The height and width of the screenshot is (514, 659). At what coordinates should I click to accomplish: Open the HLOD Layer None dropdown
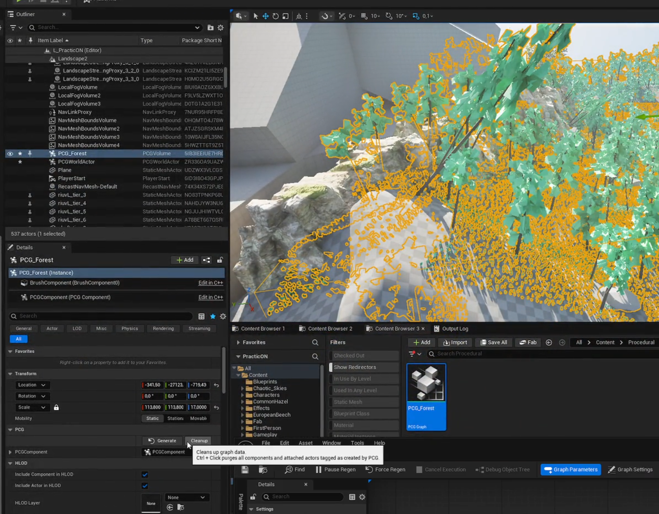point(186,497)
